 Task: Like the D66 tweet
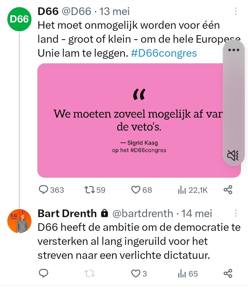135,190
